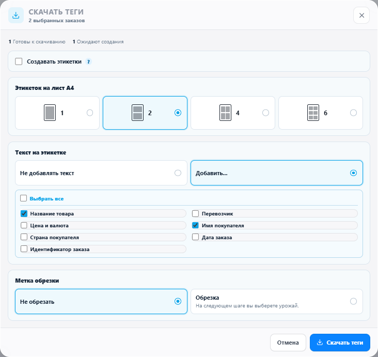Screen dimensions: 378x357
Task: Click the download arrow icon inside Скачать теги button
Action: [320, 343]
